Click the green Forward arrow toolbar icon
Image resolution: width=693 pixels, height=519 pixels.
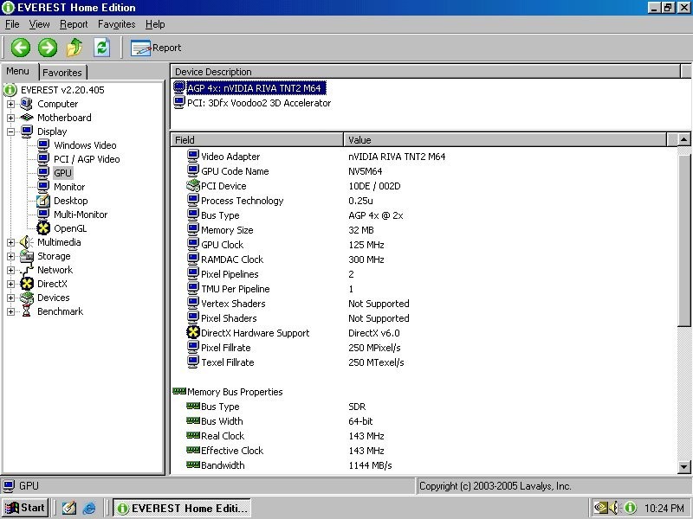(48, 48)
